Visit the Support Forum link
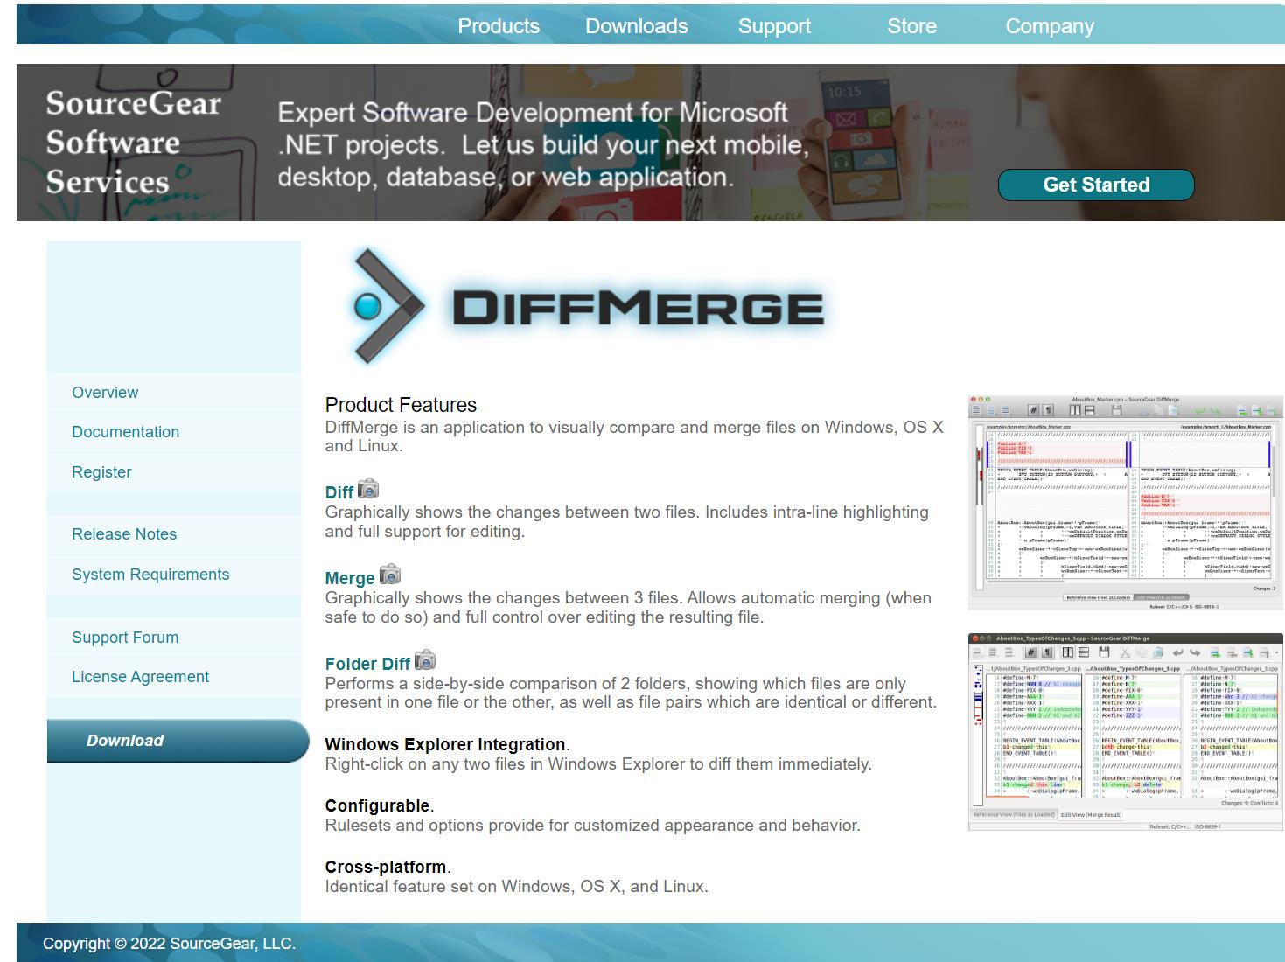This screenshot has height=962, width=1285. pos(125,638)
